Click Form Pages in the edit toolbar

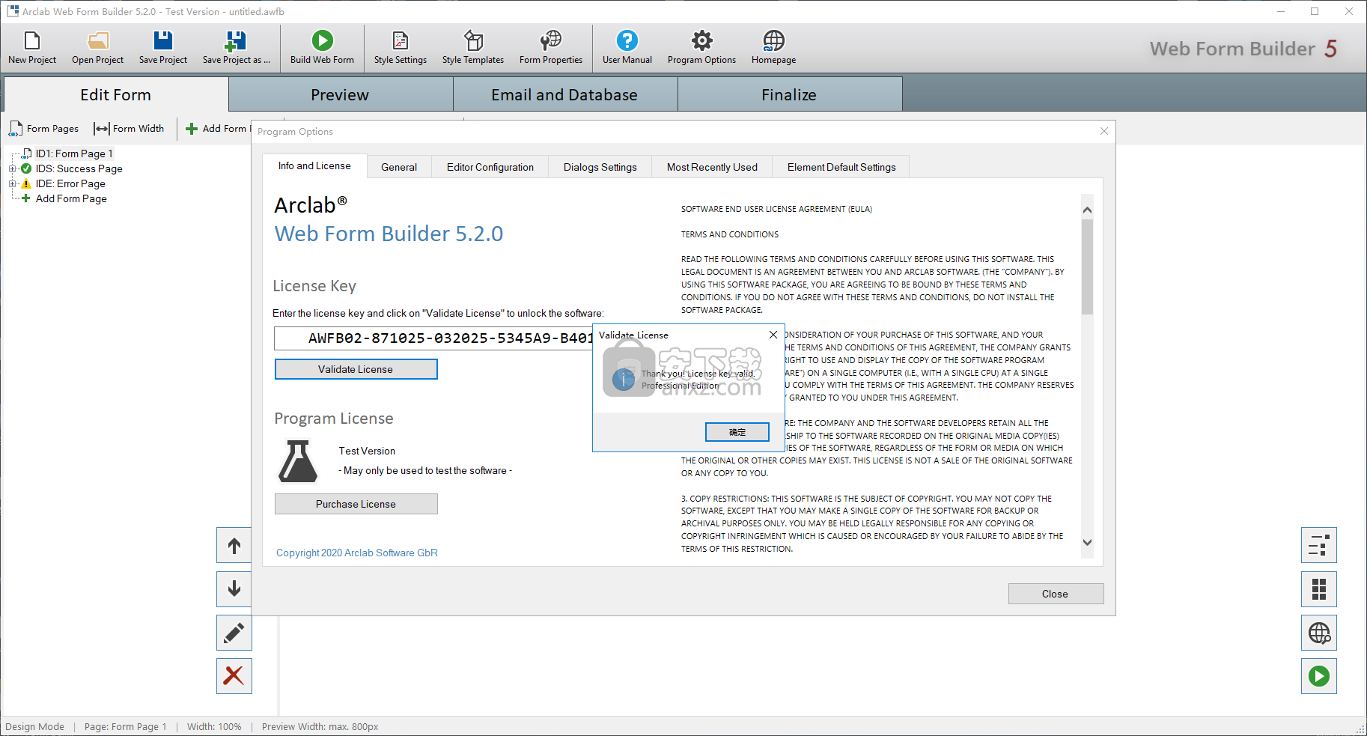point(44,129)
